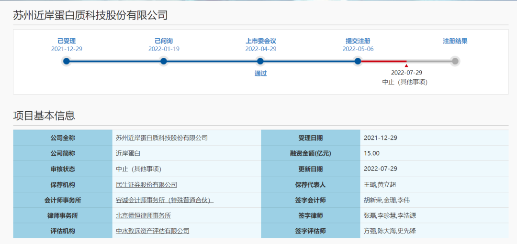
Task: Click the date 2022-01-19 in timeline
Action: (164, 49)
